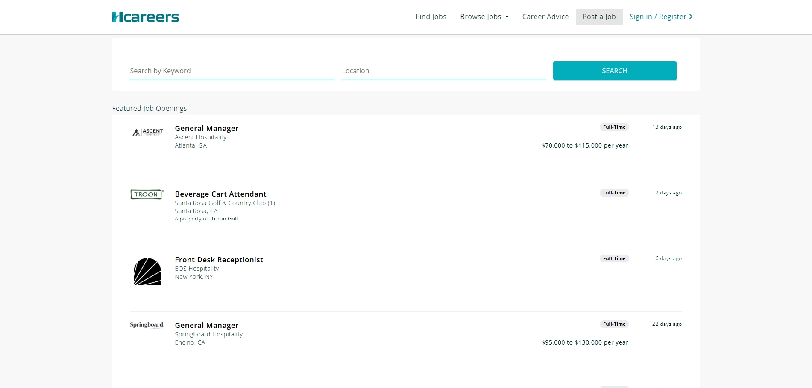Open the Front Desk Receptionist job
The image size is (812, 388).
[x=219, y=260]
